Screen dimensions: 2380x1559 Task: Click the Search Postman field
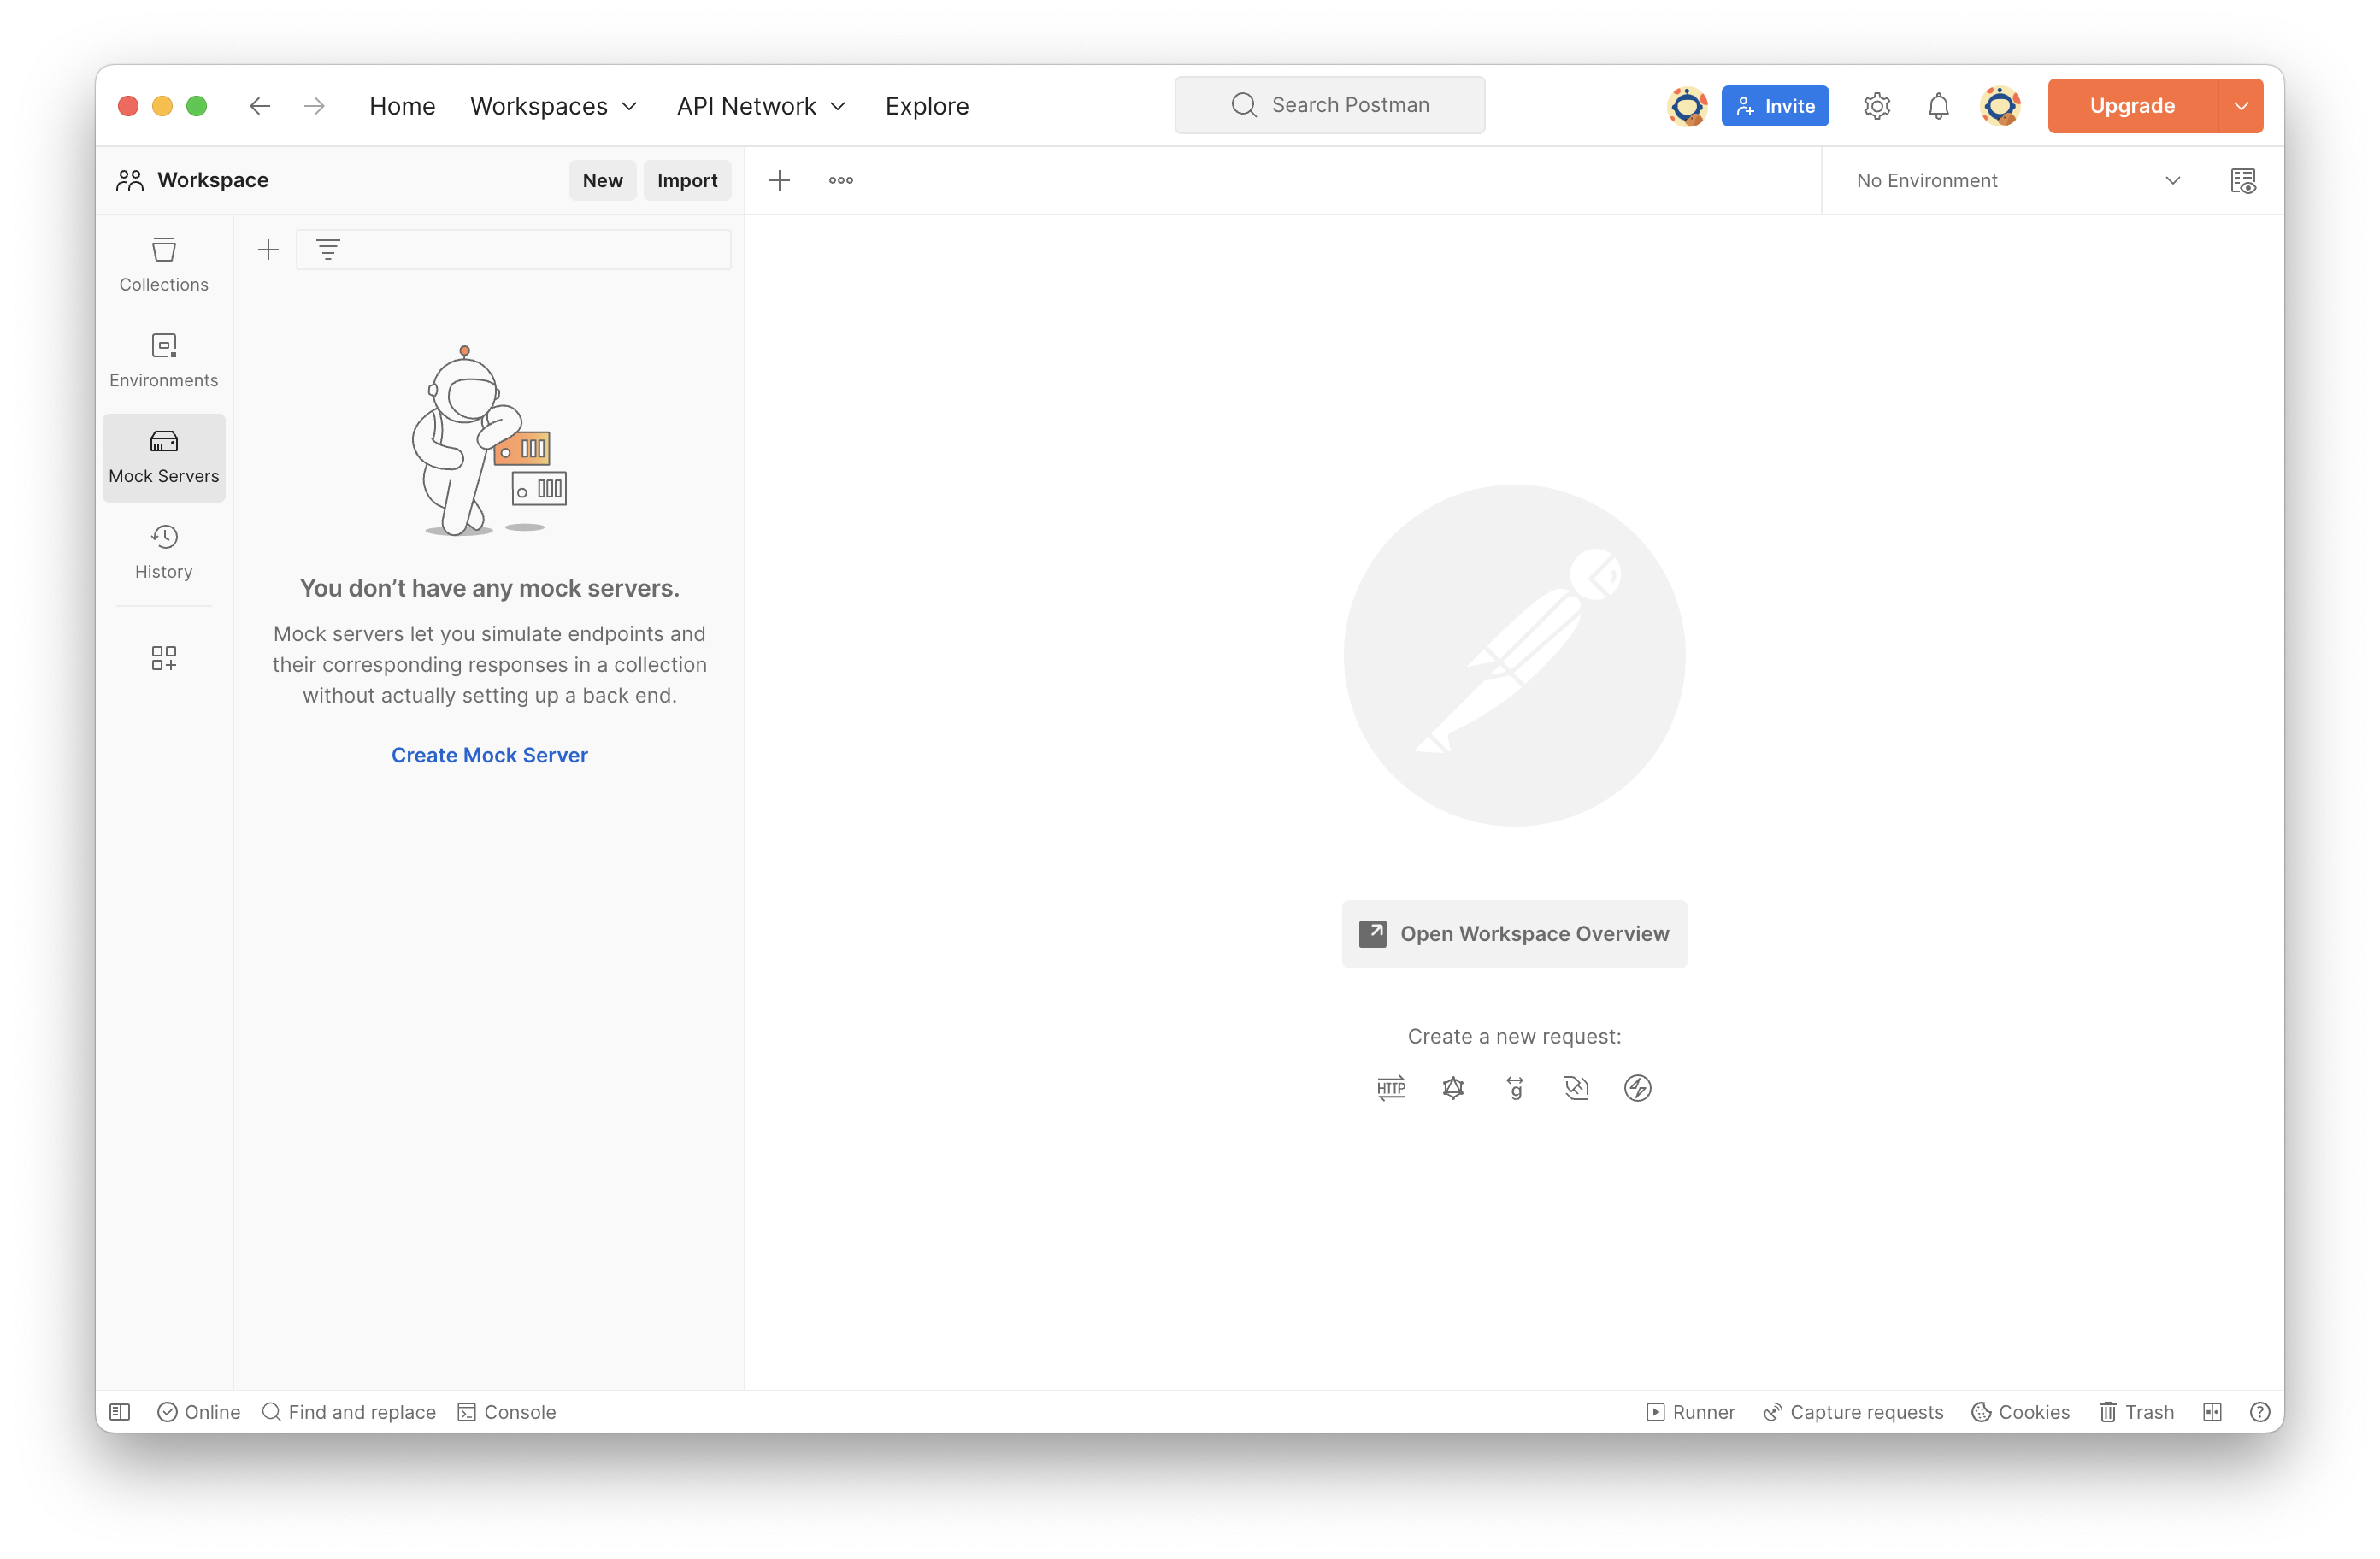1329,105
